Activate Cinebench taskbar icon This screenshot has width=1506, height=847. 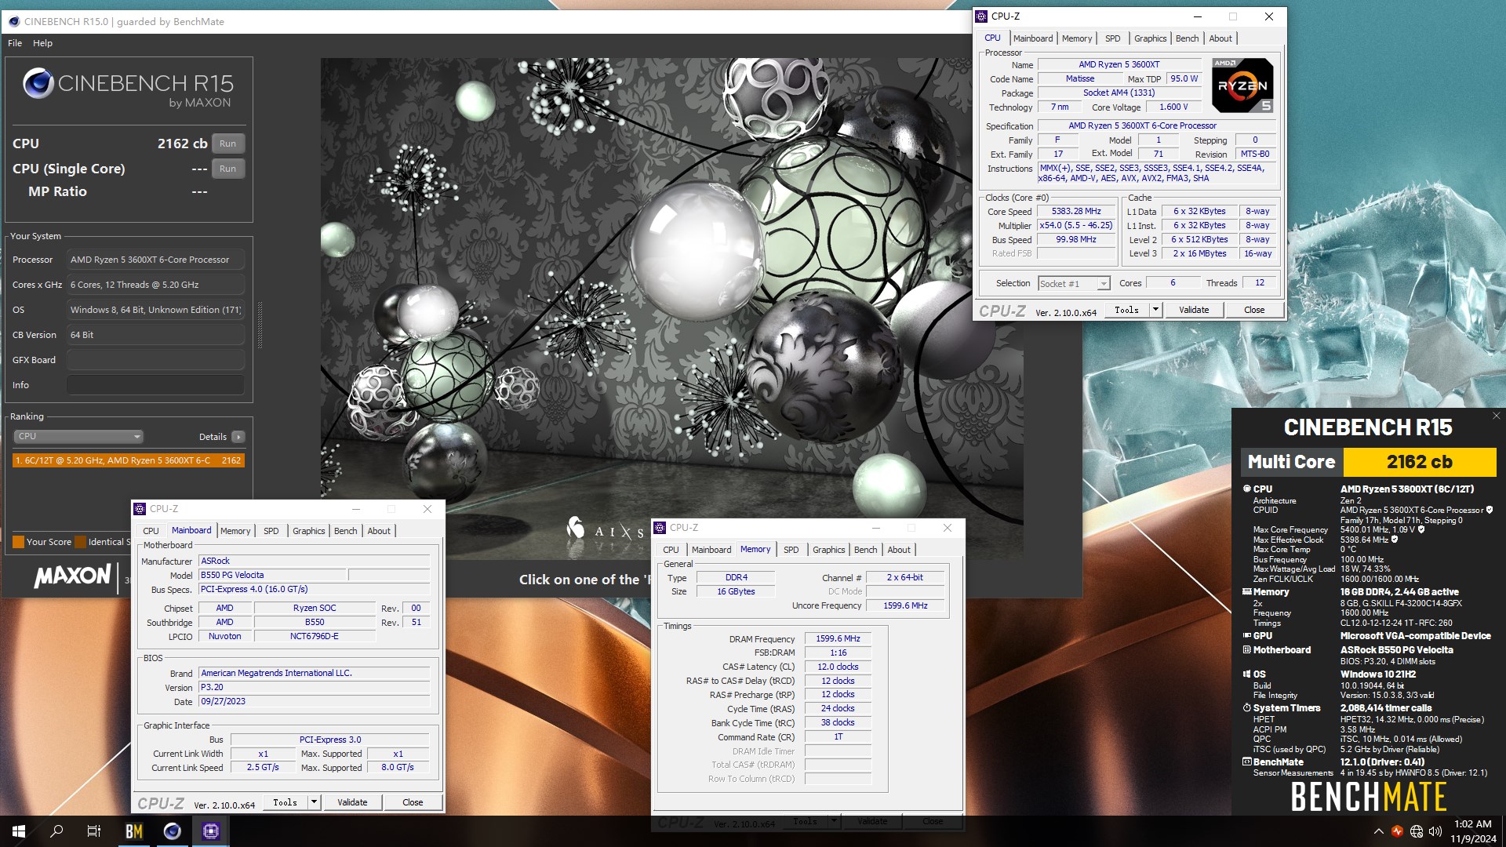click(x=173, y=831)
